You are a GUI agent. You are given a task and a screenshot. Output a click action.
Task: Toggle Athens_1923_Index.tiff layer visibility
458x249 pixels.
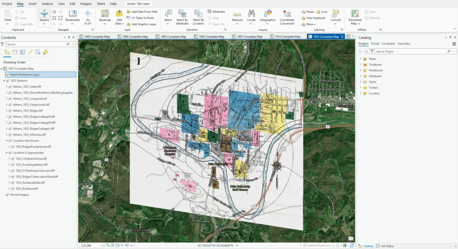click(10, 86)
